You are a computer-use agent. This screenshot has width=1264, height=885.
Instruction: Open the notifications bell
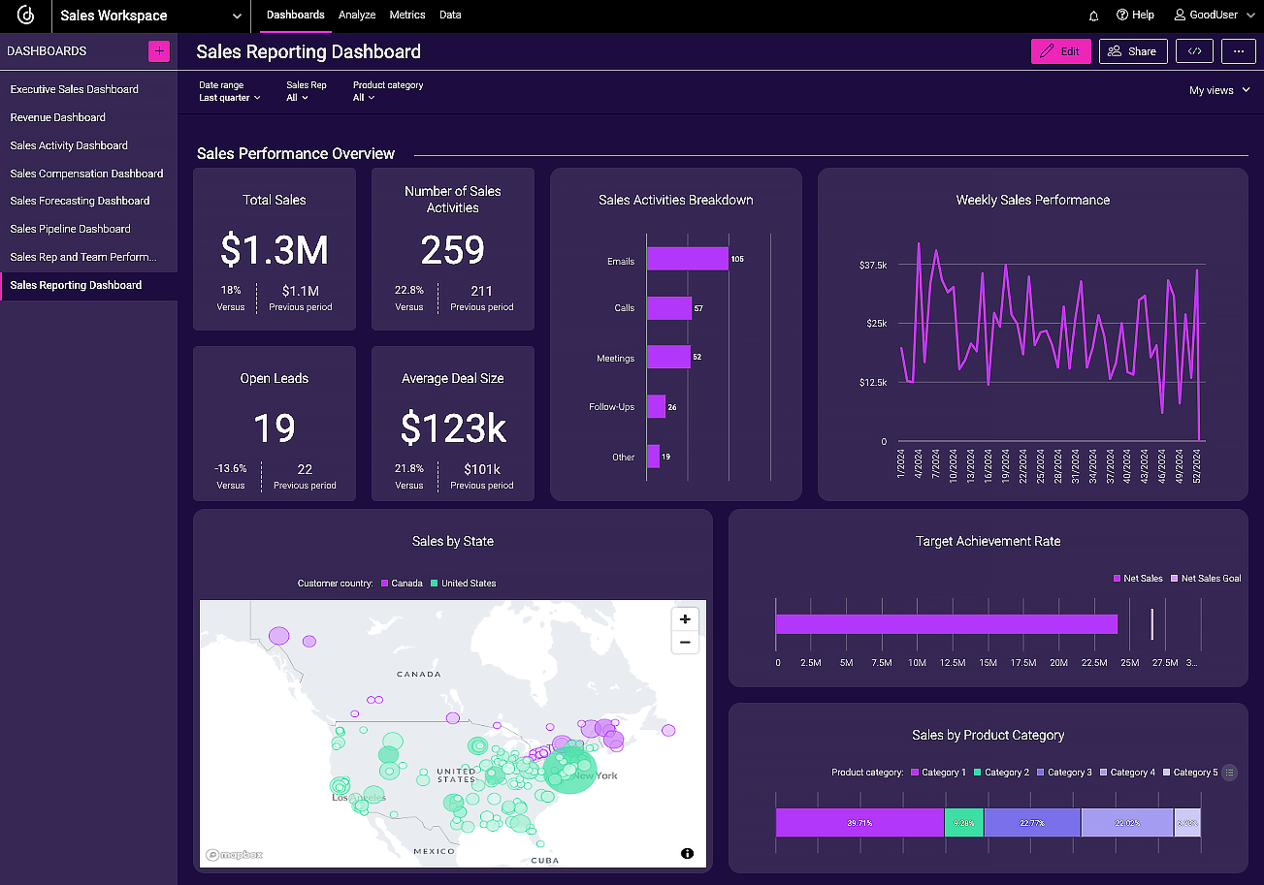click(1093, 16)
